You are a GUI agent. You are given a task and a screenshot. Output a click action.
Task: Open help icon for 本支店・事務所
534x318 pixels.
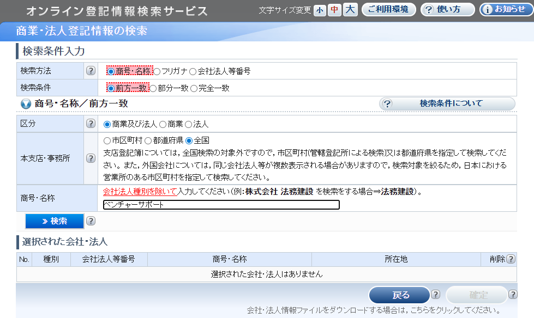pyautogui.click(x=91, y=158)
